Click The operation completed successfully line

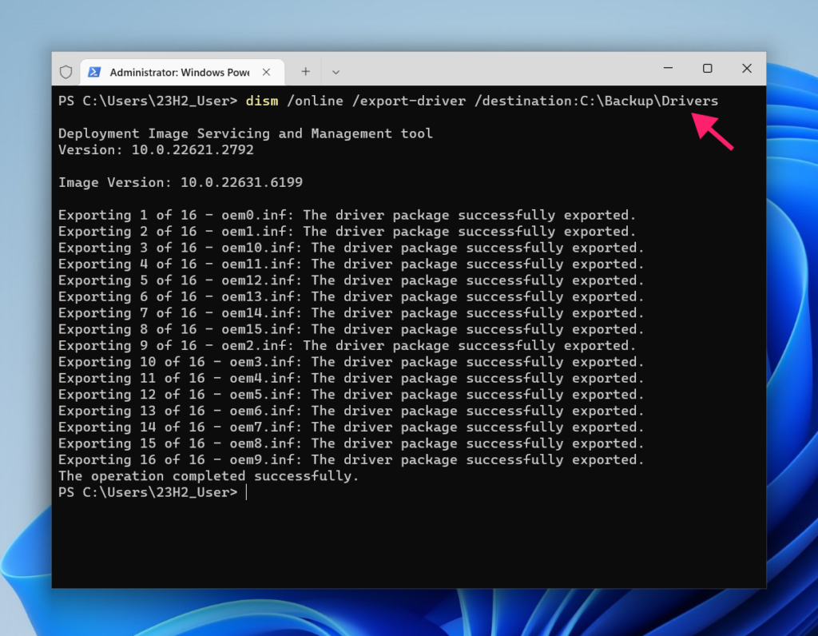[208, 476]
